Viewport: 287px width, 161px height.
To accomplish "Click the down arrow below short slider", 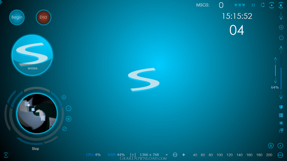I will point(275,80).
